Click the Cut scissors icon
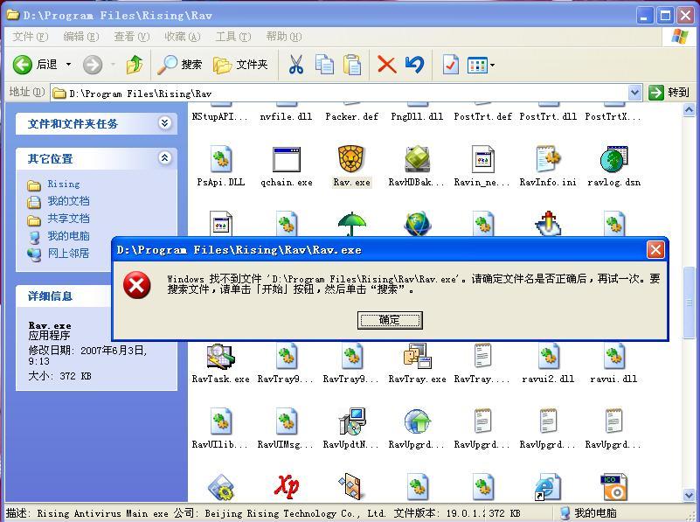Viewport: 700px width, 522px height. (x=295, y=65)
